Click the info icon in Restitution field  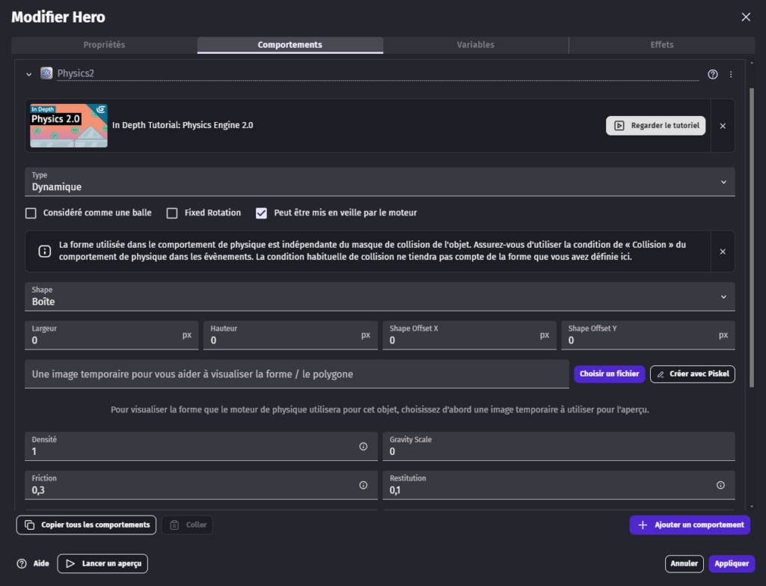[x=720, y=485]
